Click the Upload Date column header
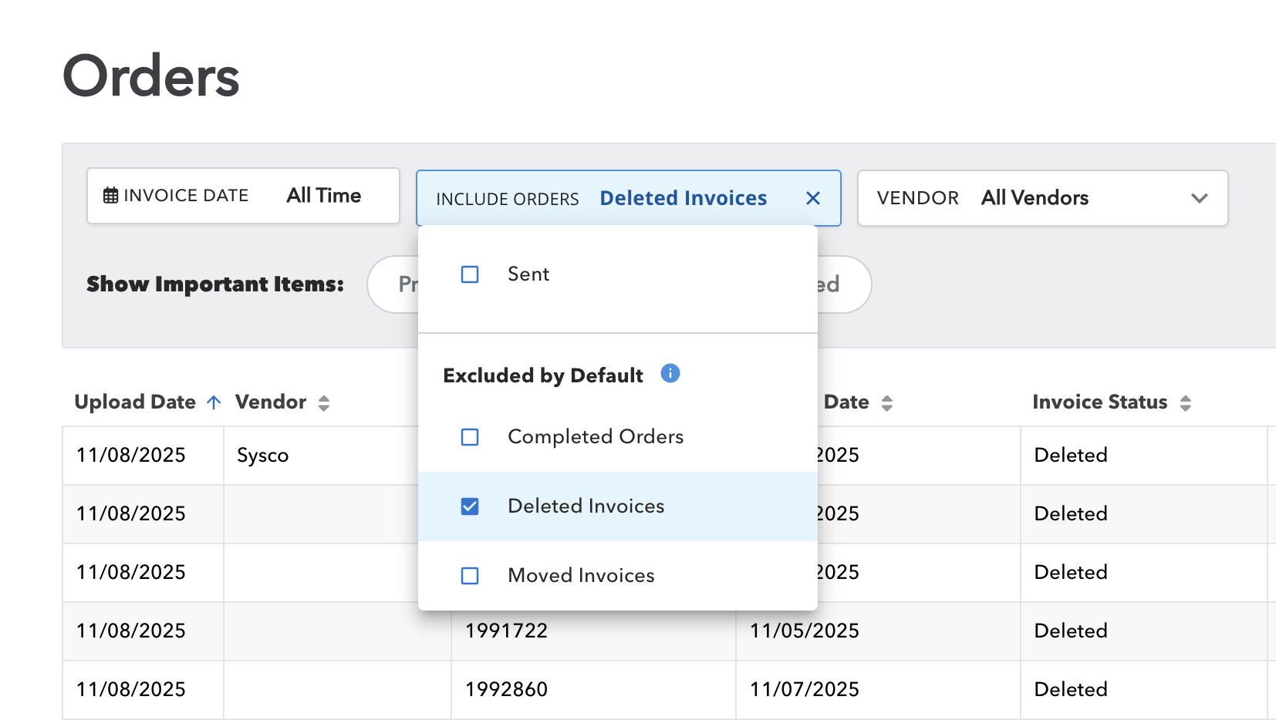This screenshot has width=1276, height=720. (135, 402)
